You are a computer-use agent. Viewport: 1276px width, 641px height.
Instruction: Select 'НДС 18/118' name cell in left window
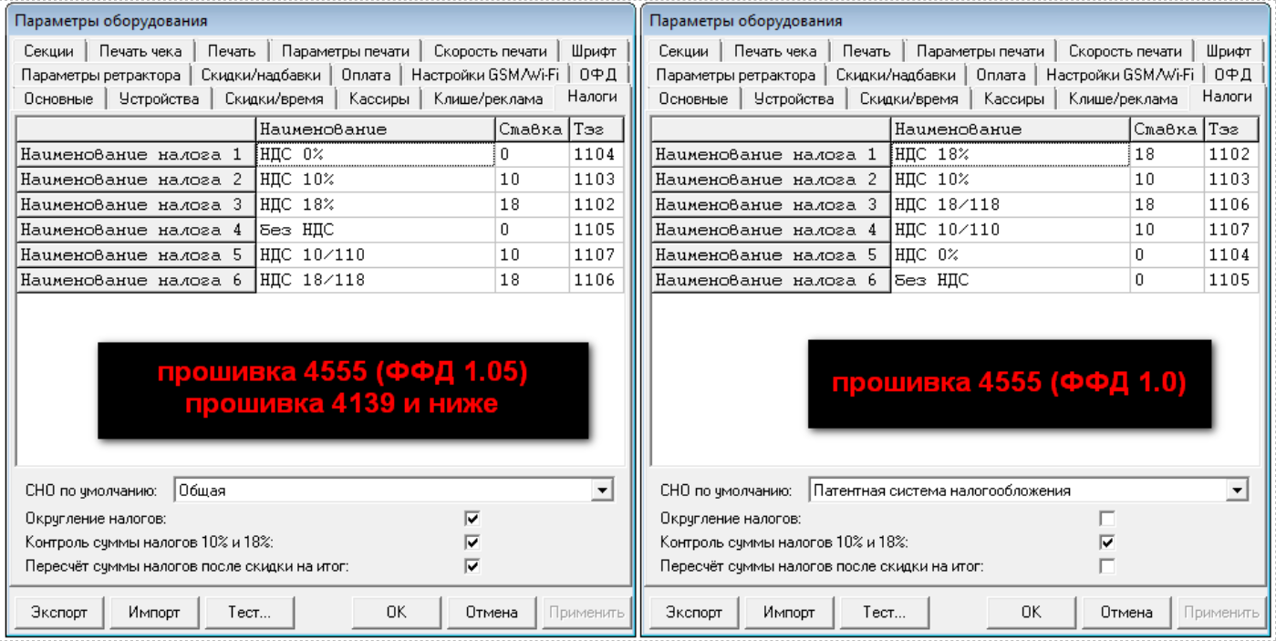pos(376,280)
